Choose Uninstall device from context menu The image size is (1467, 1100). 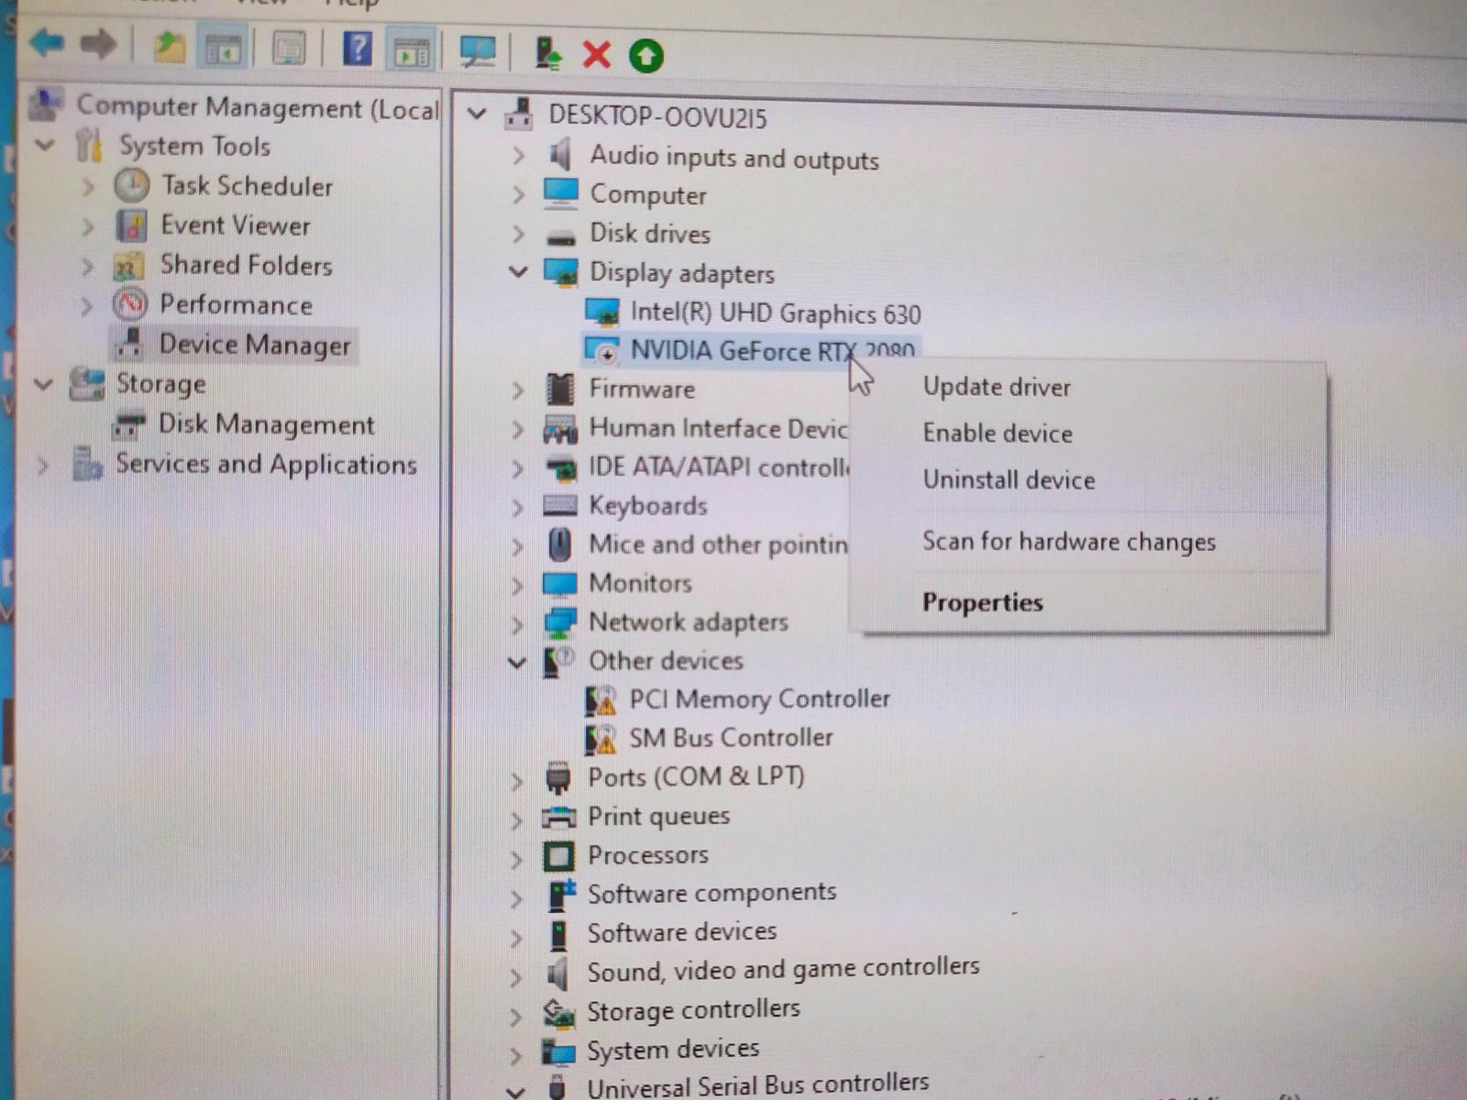pos(1009,479)
